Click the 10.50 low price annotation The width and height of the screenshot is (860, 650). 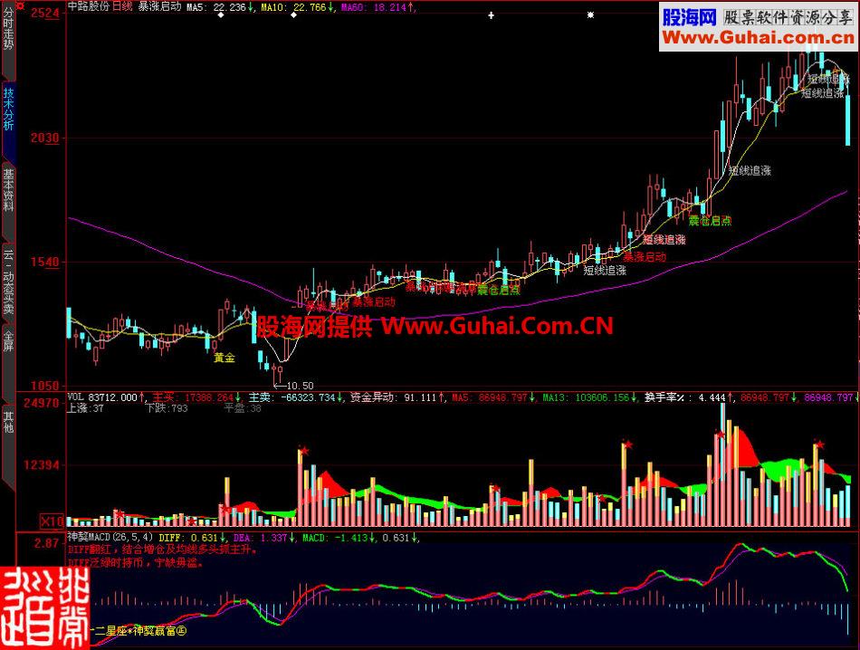pos(294,386)
